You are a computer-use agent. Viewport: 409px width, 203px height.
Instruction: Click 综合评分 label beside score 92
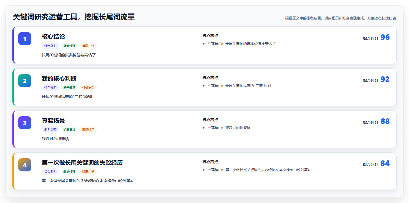(x=370, y=80)
